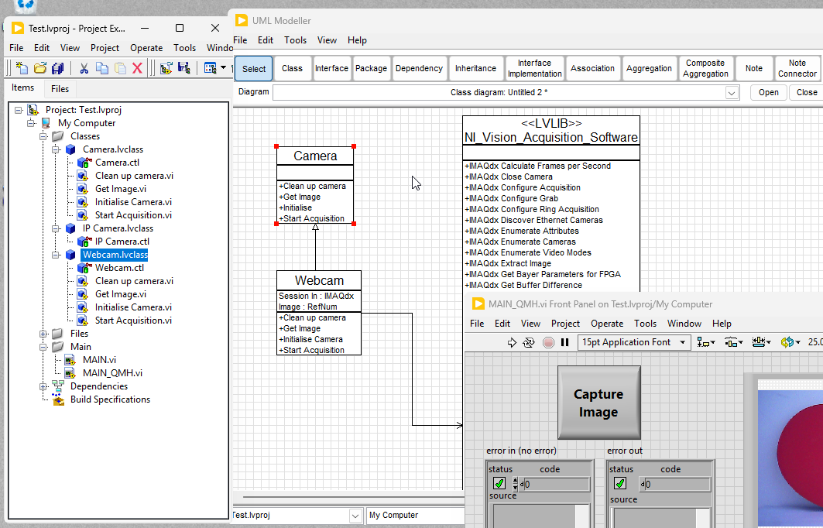Expand Files folder in project tree
Viewport: 823px width, 528px height.
pyautogui.click(x=43, y=334)
